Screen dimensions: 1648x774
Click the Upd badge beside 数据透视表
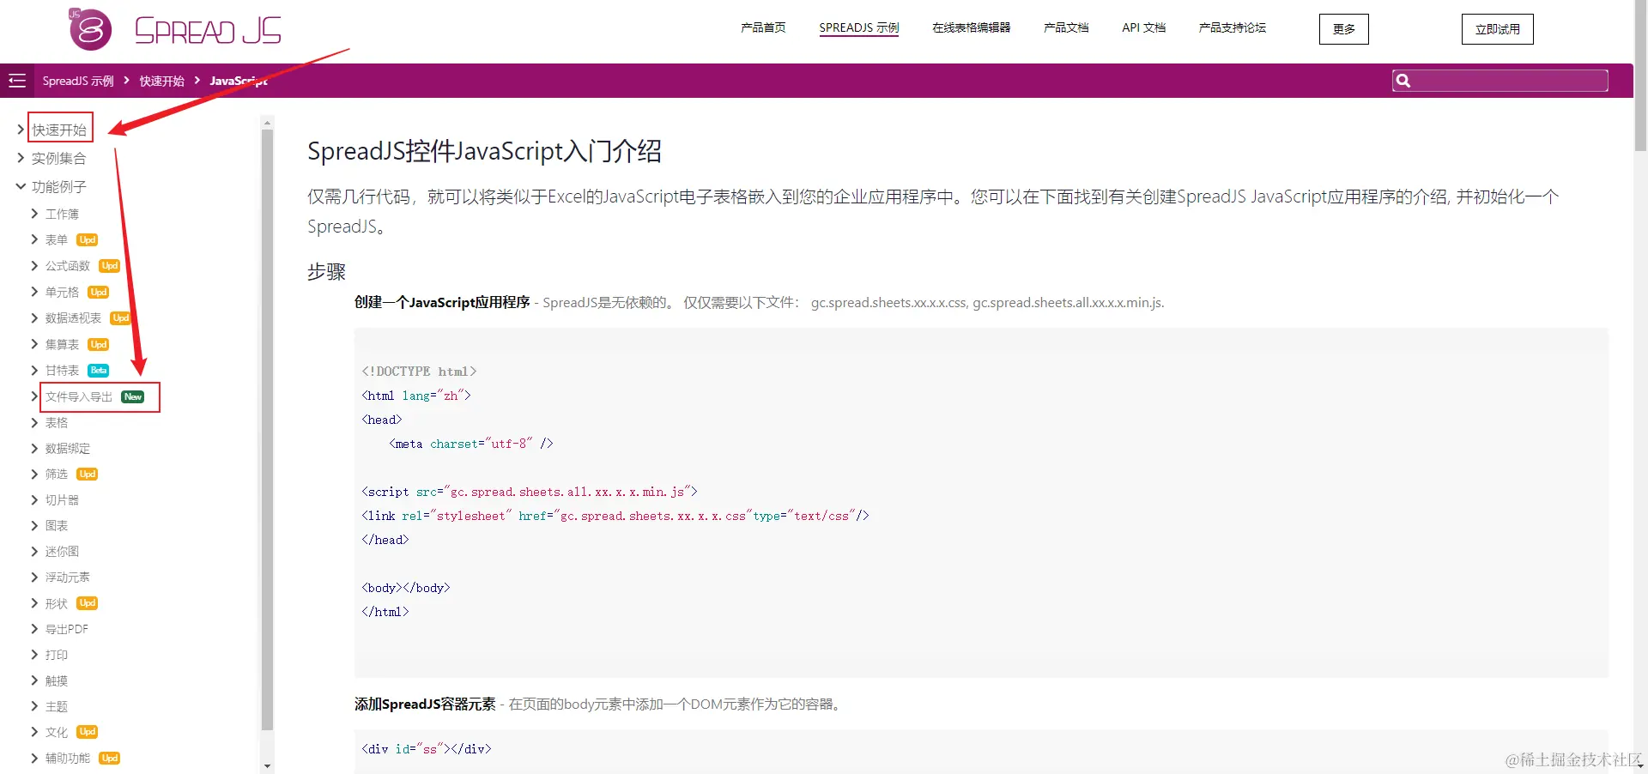click(x=121, y=318)
